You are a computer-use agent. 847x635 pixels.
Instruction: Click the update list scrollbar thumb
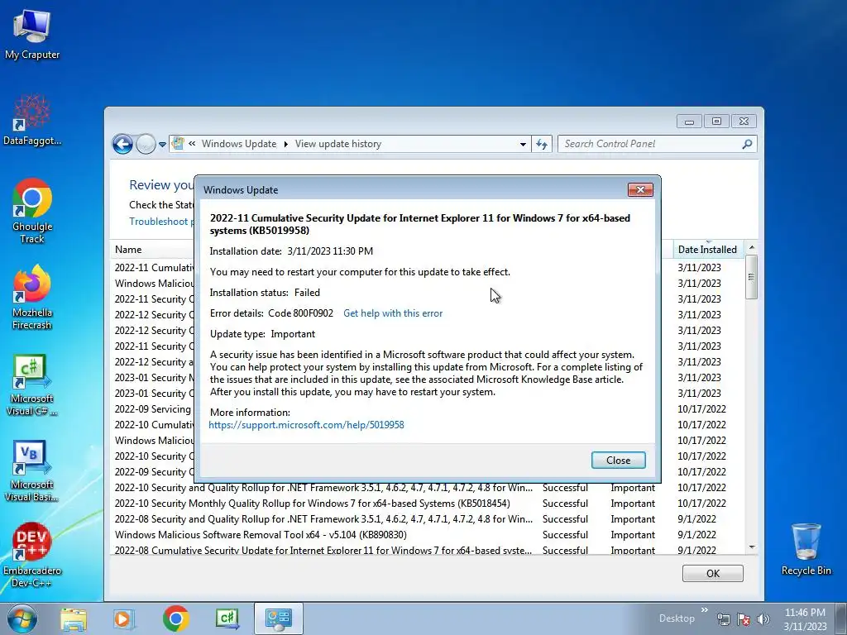tap(751, 276)
